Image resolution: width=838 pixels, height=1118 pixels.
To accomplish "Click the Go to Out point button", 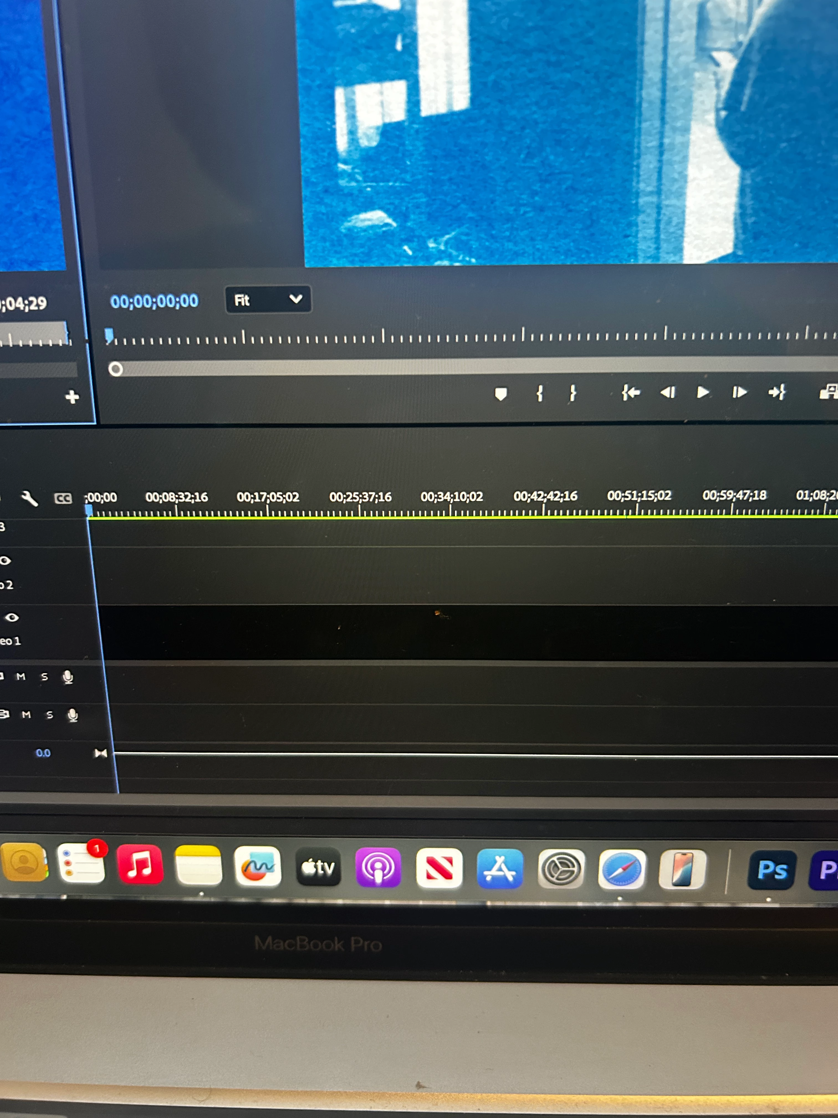I will (x=777, y=392).
